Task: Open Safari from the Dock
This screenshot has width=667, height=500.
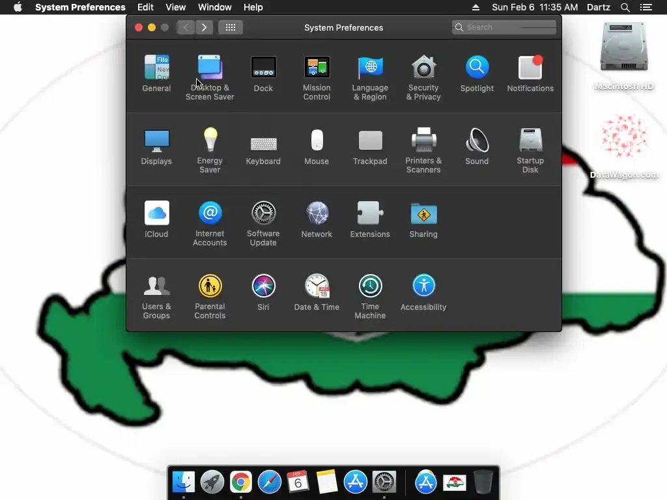Action: (269, 482)
